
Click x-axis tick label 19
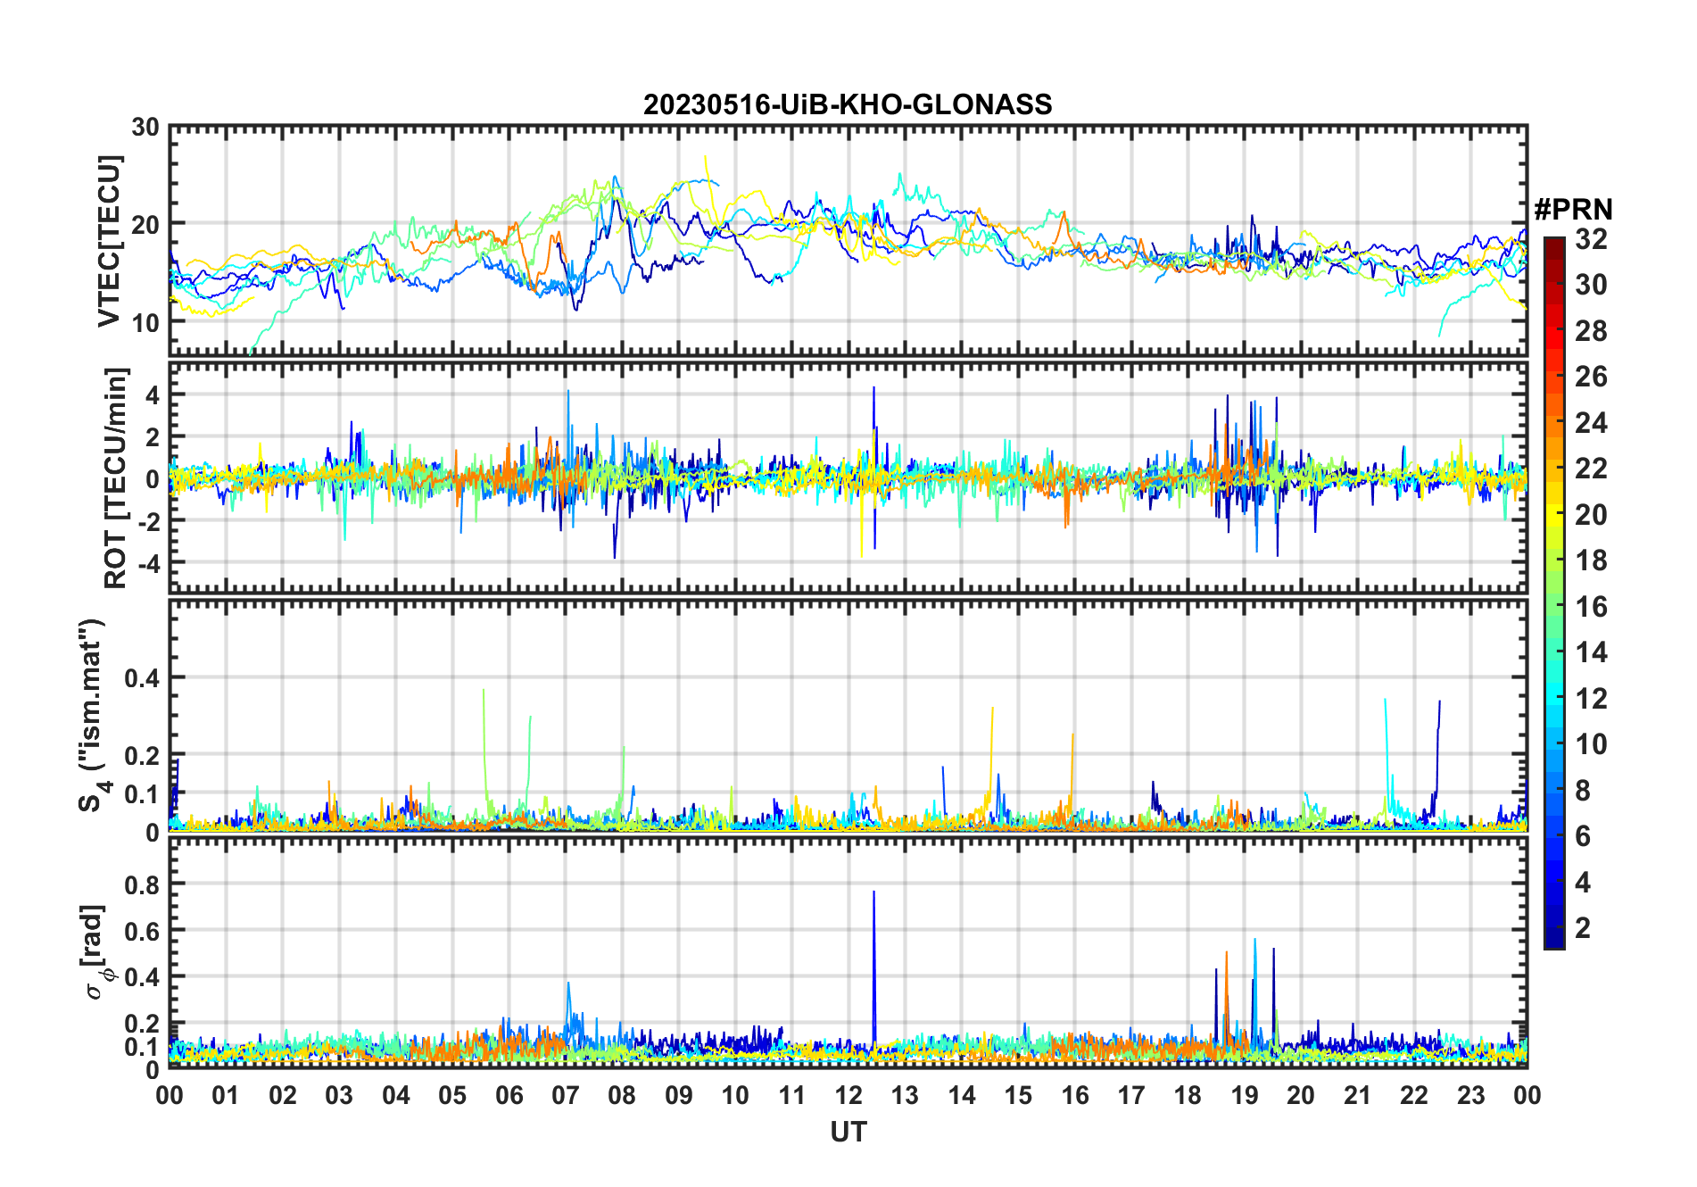point(1245,1095)
